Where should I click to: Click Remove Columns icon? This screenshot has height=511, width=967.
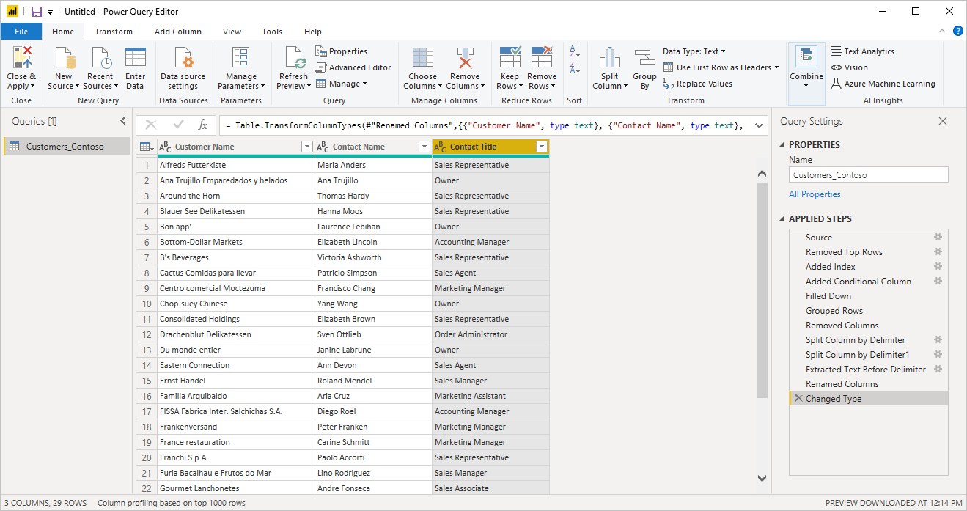(465, 58)
